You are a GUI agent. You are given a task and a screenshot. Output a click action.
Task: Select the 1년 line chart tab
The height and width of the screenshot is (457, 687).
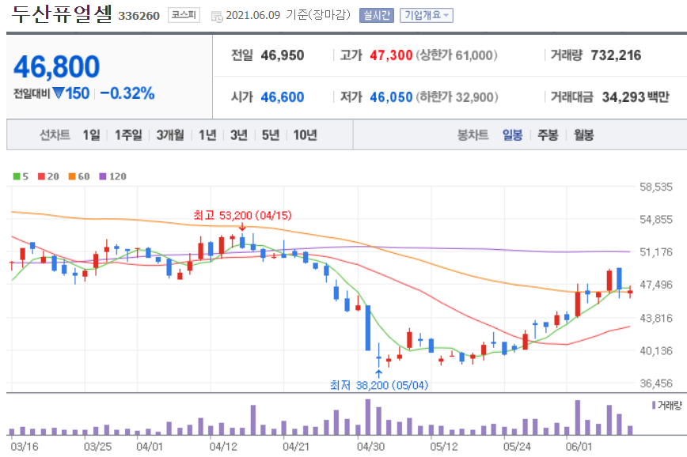207,135
